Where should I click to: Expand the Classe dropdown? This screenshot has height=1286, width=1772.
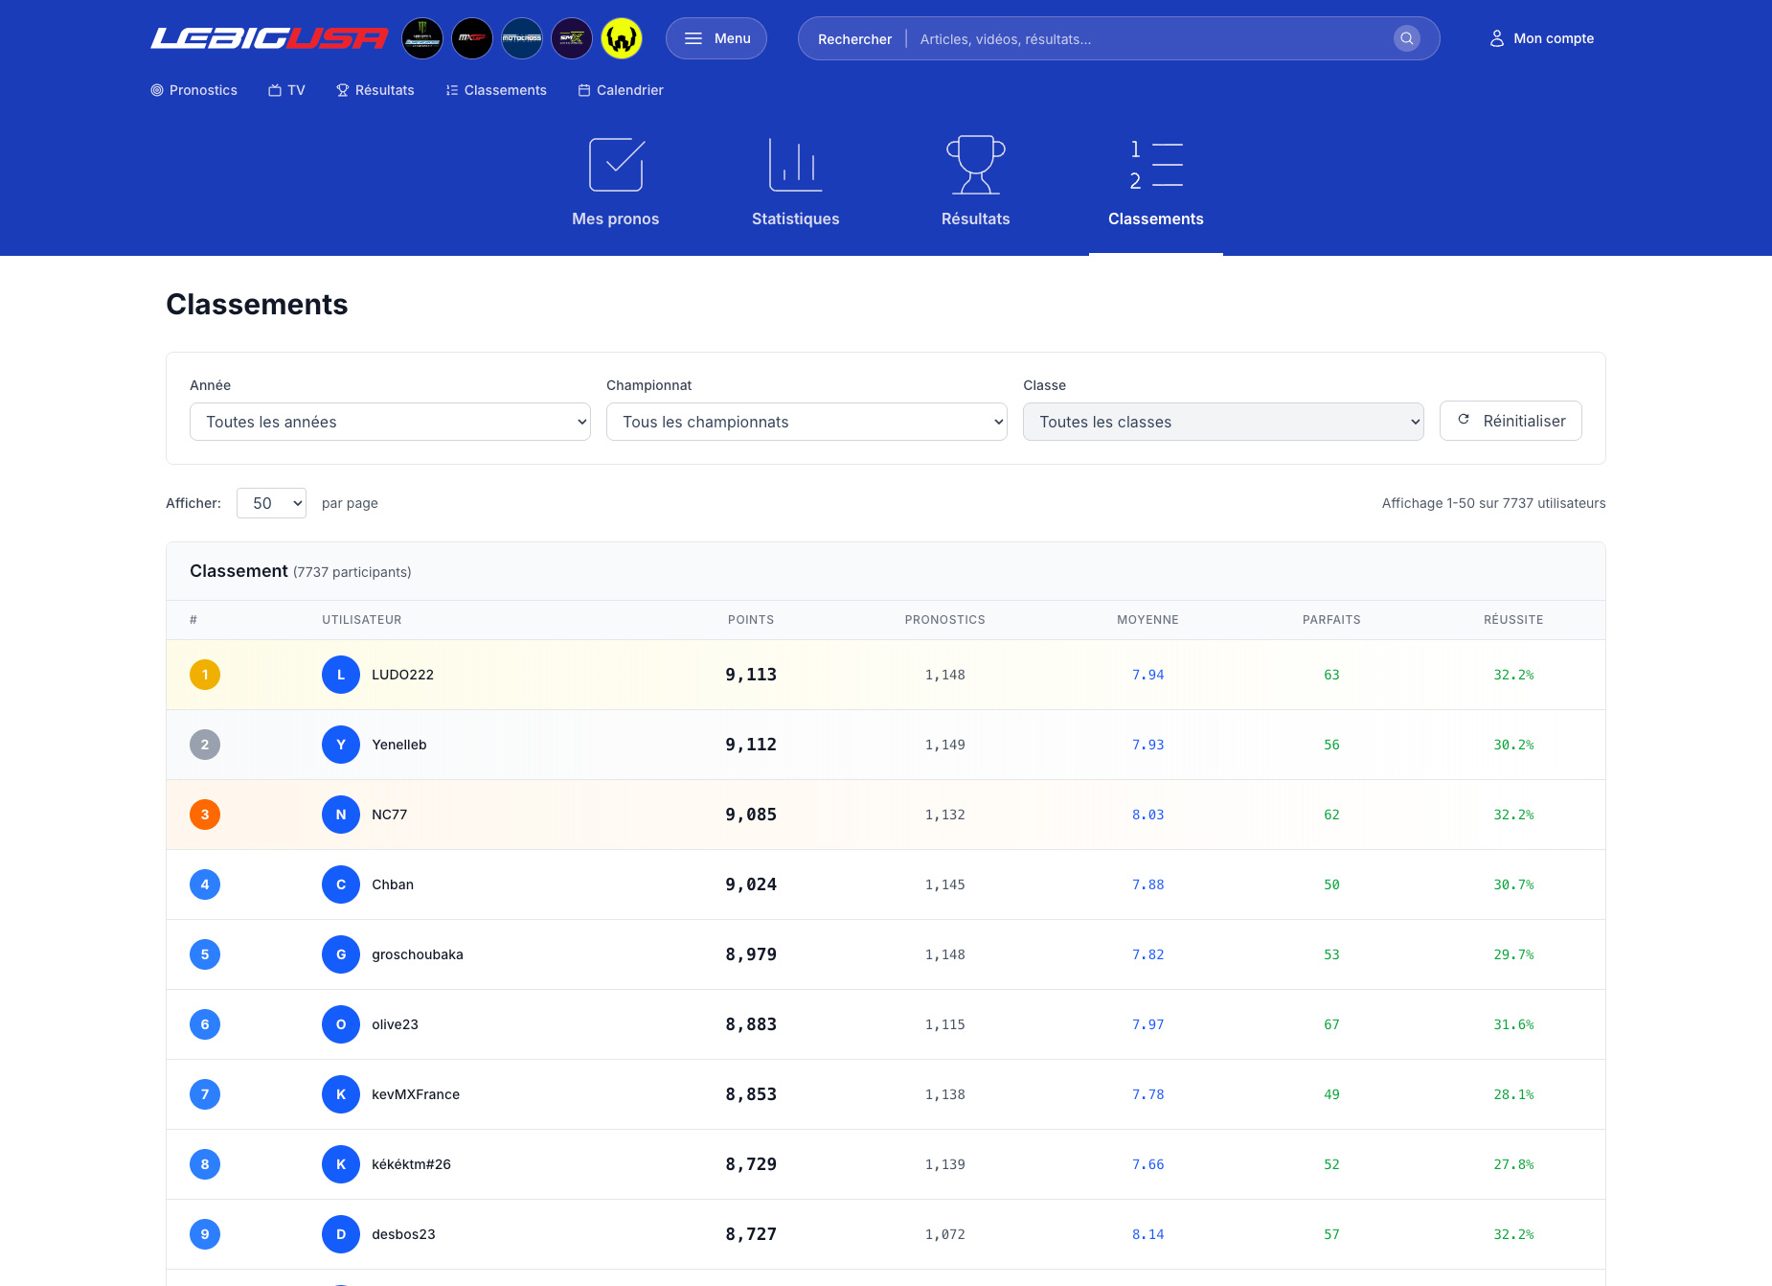coord(1223,422)
